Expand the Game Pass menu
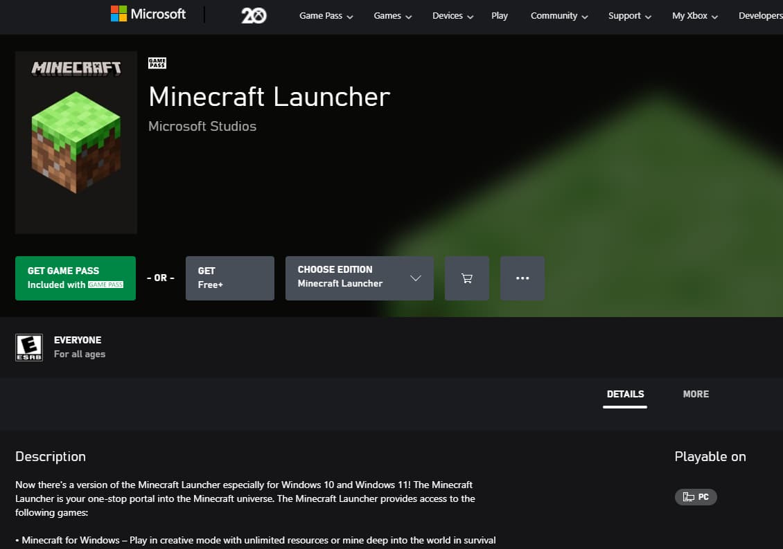Image resolution: width=783 pixels, height=549 pixels. pyautogui.click(x=326, y=16)
